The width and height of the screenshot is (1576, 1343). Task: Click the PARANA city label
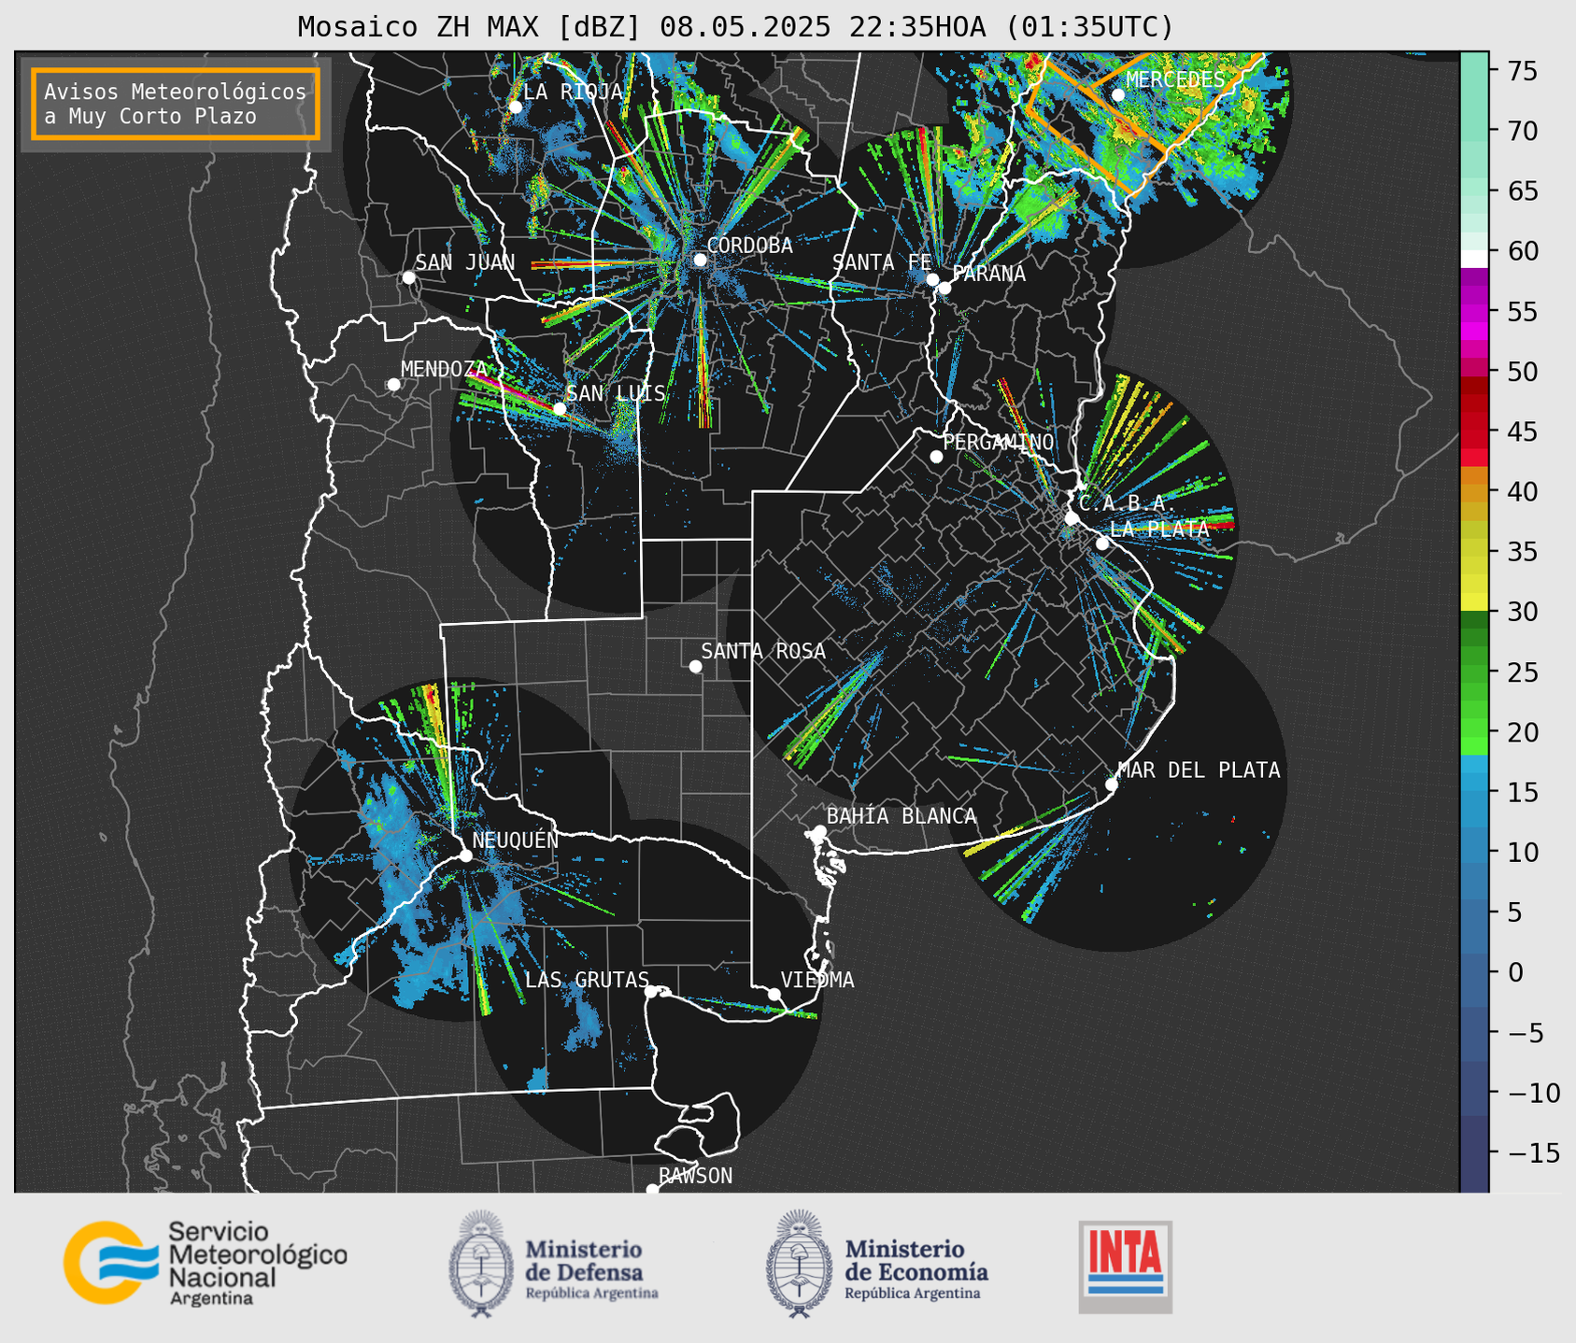click(988, 274)
